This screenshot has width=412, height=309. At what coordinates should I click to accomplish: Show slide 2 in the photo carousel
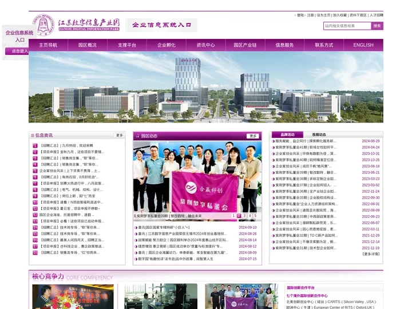(x=239, y=216)
